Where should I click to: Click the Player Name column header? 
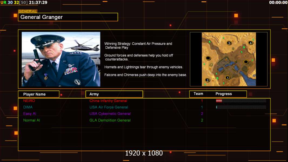tap(39, 94)
